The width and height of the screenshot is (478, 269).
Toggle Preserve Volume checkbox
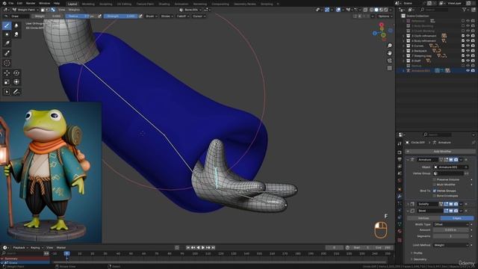(435, 179)
